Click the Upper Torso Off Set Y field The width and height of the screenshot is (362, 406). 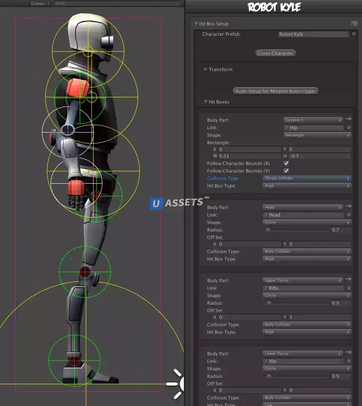click(320, 317)
